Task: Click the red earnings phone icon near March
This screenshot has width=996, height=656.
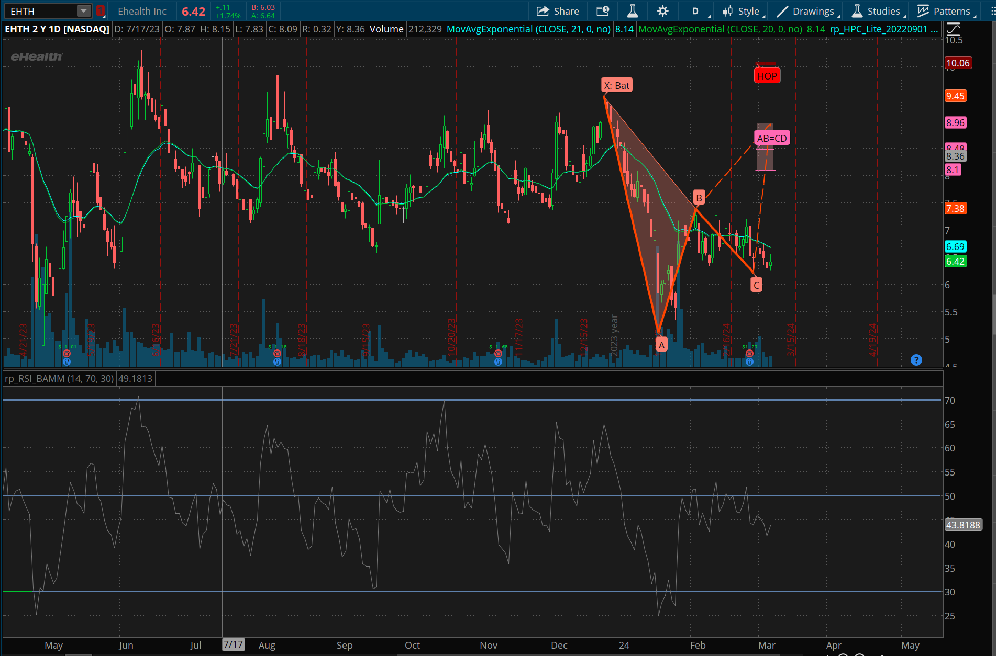Action: point(749,354)
